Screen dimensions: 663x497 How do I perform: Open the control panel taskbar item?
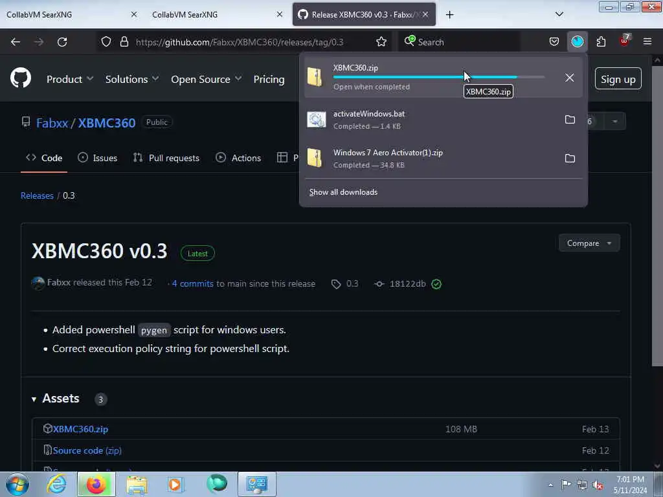pos(256,484)
